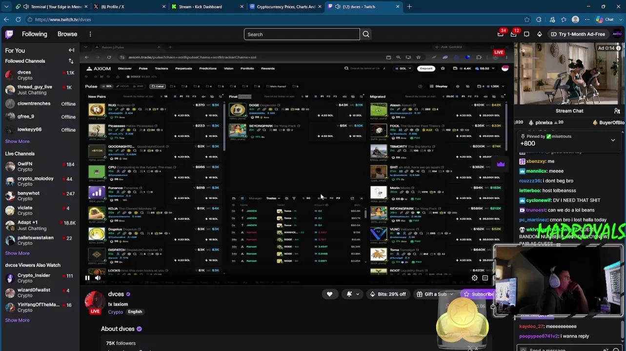Open live channel palletswastaken
The width and height of the screenshot is (626, 351).
pyautogui.click(x=40, y=240)
